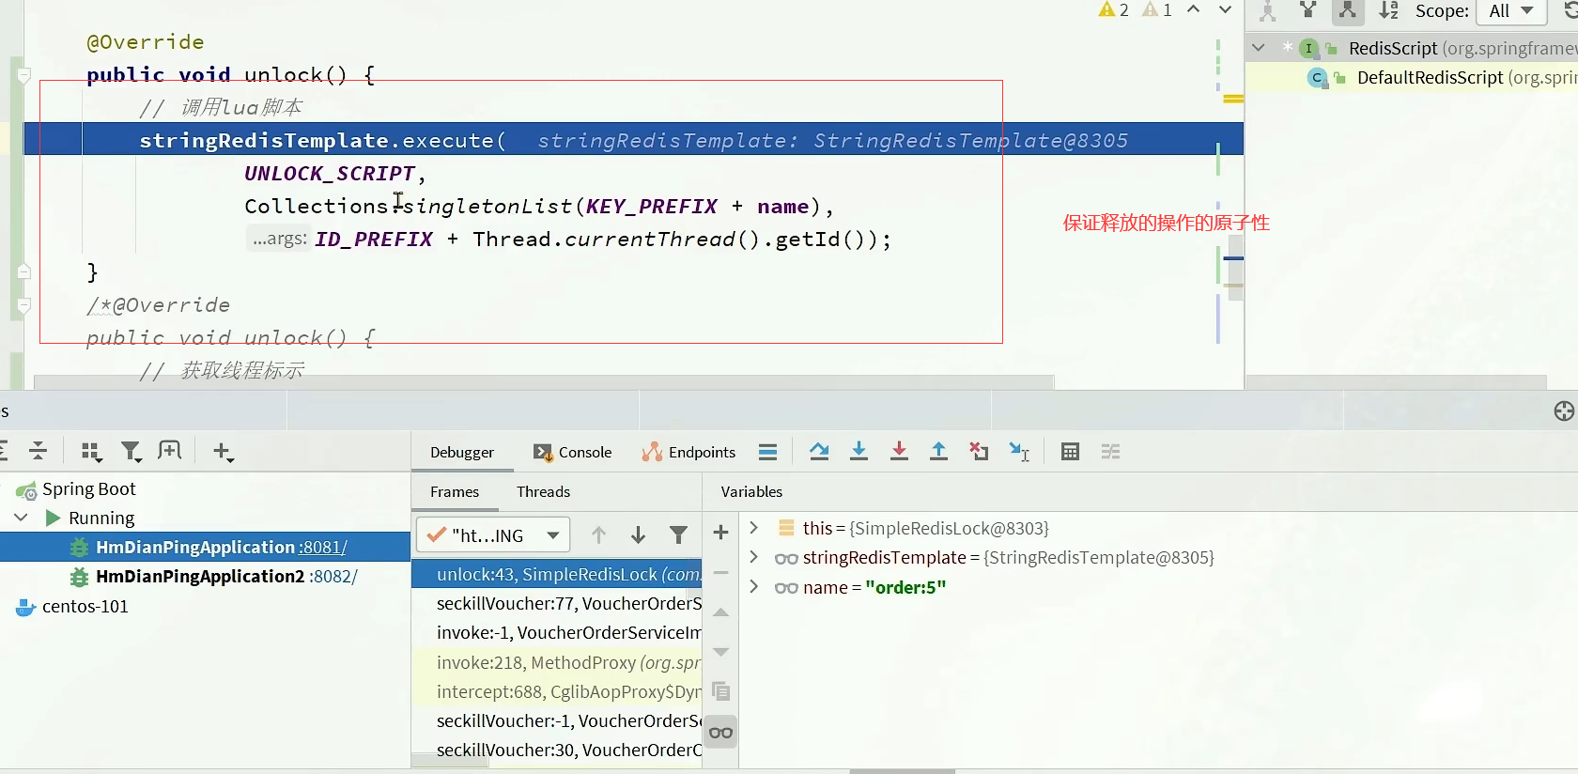Move the watch up with triangle icon
The width and height of the screenshot is (1578, 774).
[721, 612]
